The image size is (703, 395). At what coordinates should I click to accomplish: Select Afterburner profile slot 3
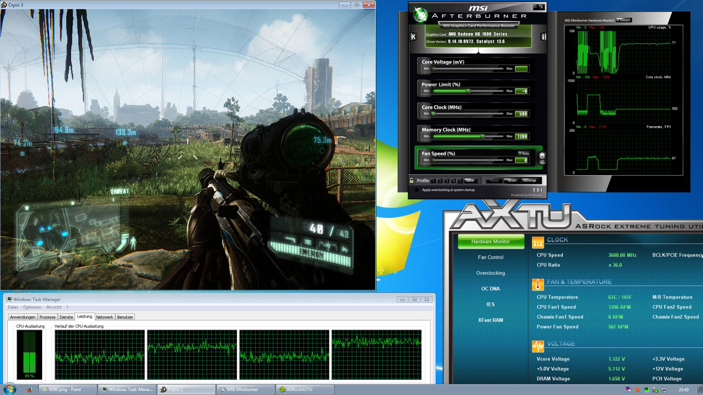pos(447,180)
